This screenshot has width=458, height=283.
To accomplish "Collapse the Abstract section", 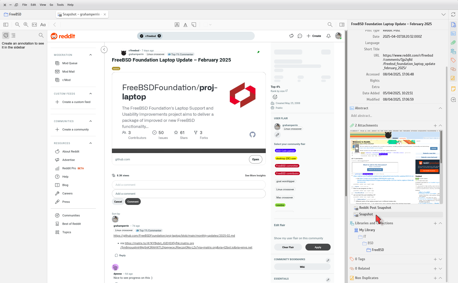I will pyautogui.click(x=440, y=108).
